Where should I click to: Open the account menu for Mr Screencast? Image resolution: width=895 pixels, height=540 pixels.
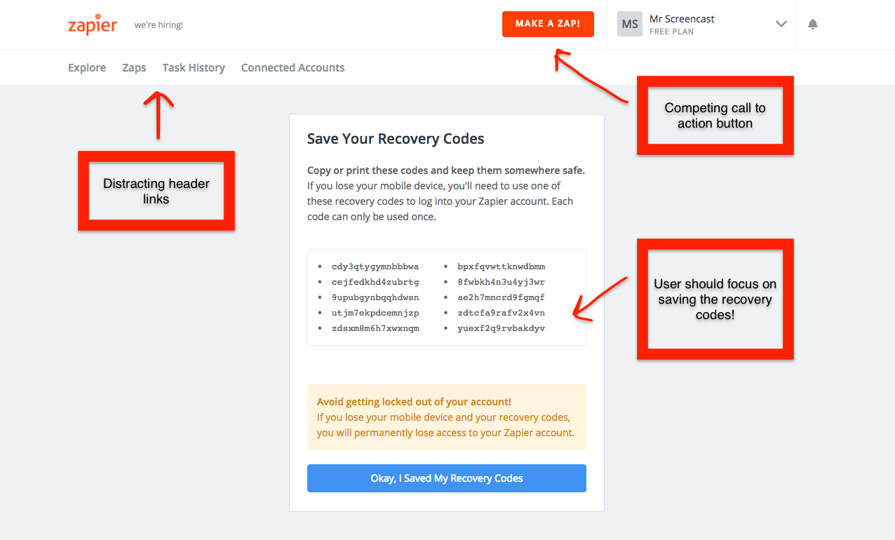click(682, 18)
